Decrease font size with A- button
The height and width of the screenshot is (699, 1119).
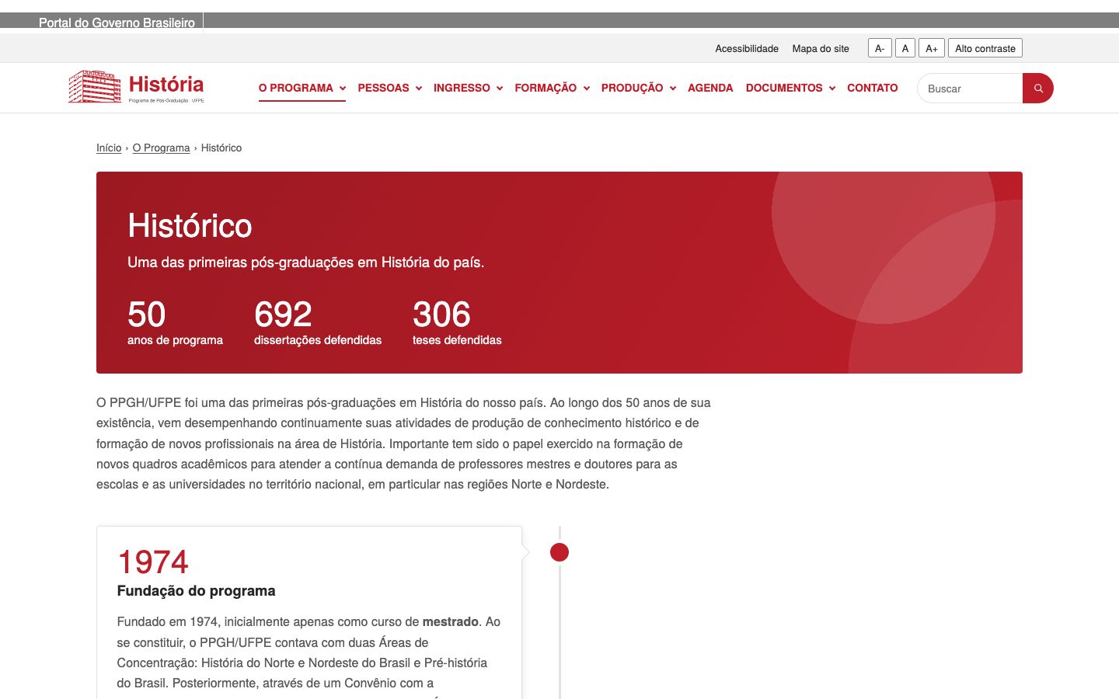[x=880, y=48]
